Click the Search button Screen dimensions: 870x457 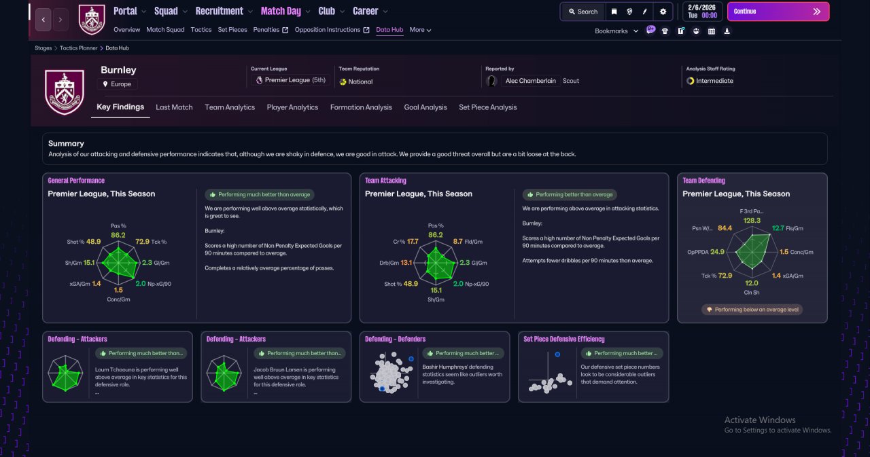click(583, 12)
